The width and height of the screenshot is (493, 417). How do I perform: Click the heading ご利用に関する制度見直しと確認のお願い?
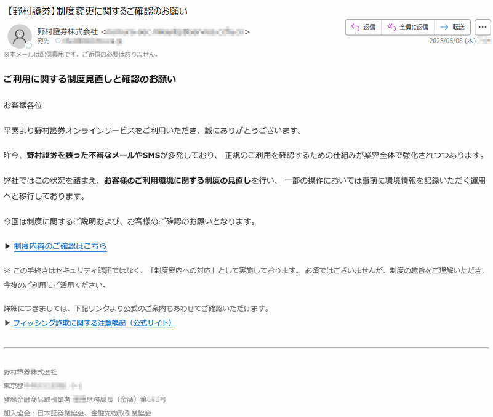(x=90, y=79)
